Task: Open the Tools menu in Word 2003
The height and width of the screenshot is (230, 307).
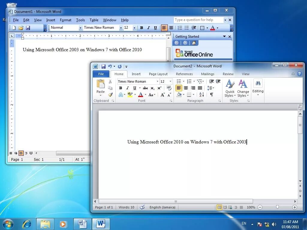Action: 80,20
